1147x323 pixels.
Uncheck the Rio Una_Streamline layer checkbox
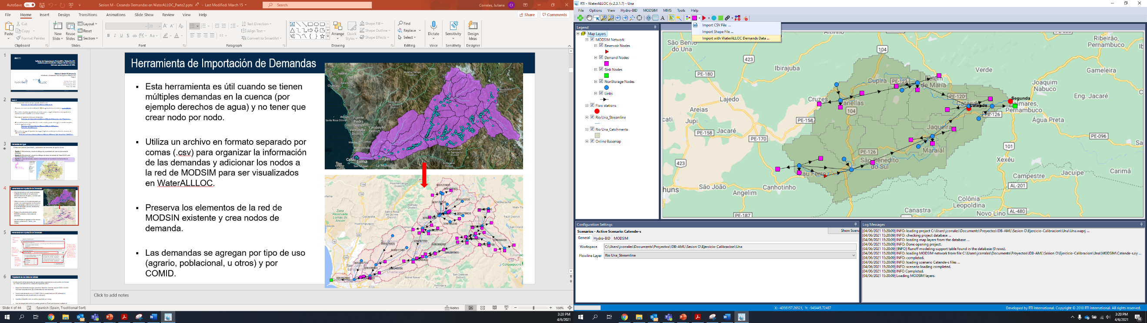[592, 117]
